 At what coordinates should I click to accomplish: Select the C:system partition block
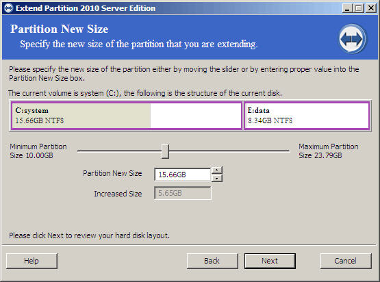tap(127, 116)
